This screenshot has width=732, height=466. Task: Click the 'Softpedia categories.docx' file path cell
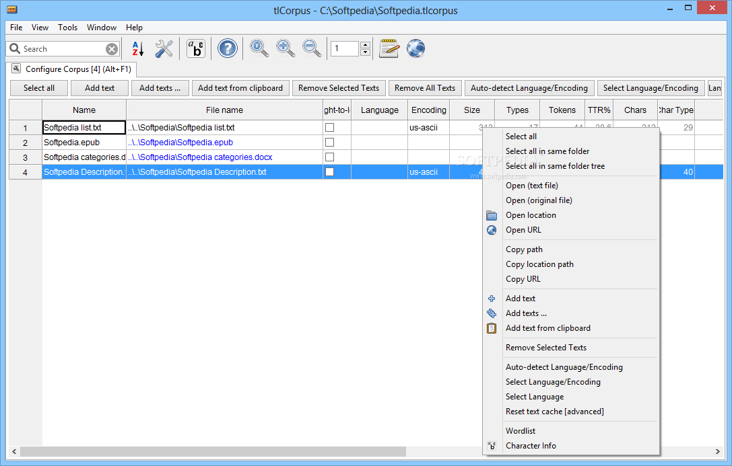[x=224, y=157]
